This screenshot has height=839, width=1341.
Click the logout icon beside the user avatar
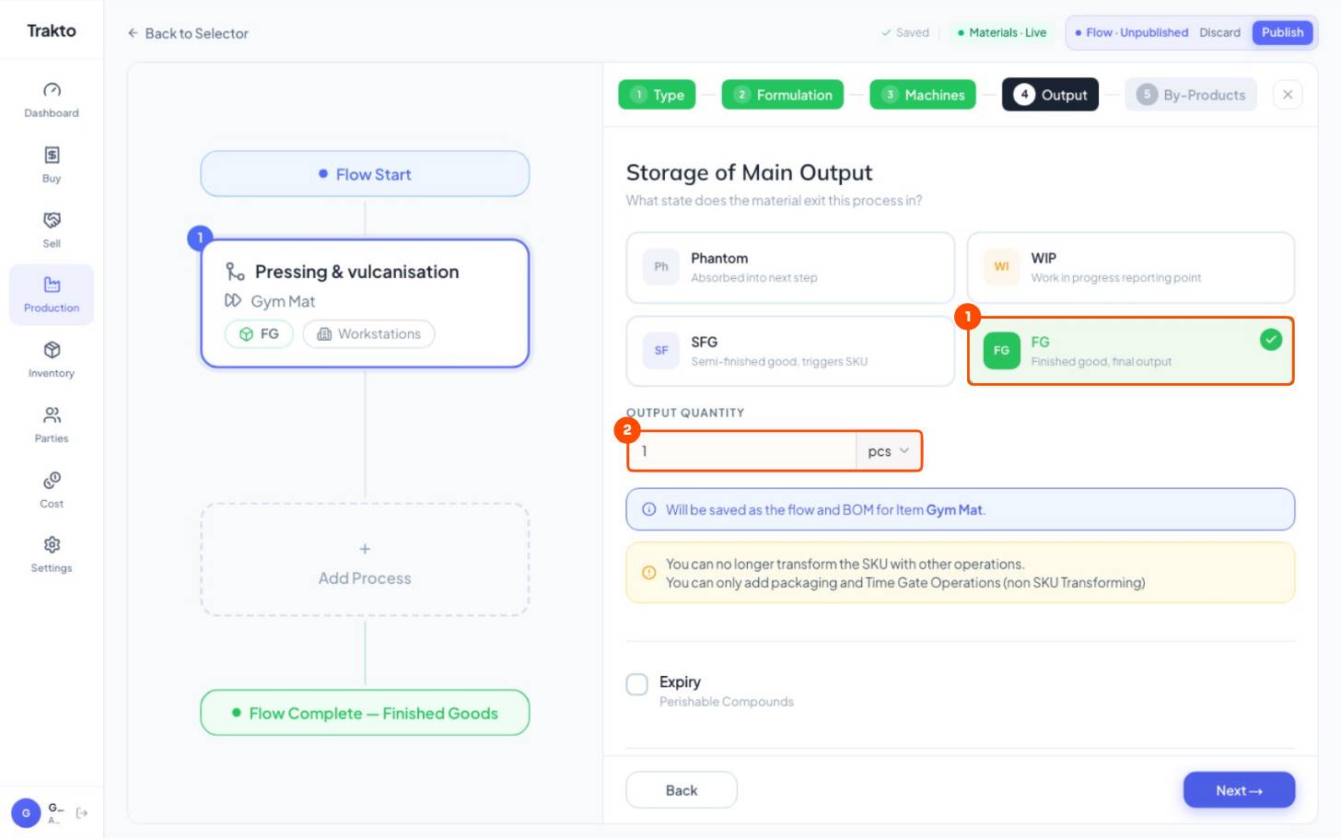point(82,813)
